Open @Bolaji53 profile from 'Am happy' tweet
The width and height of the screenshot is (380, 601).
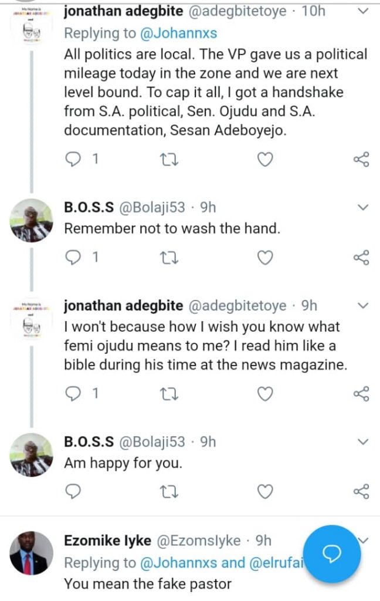click(153, 442)
